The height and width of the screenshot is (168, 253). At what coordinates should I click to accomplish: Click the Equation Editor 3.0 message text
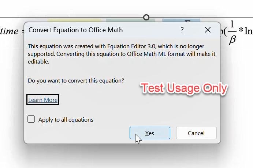(121, 54)
